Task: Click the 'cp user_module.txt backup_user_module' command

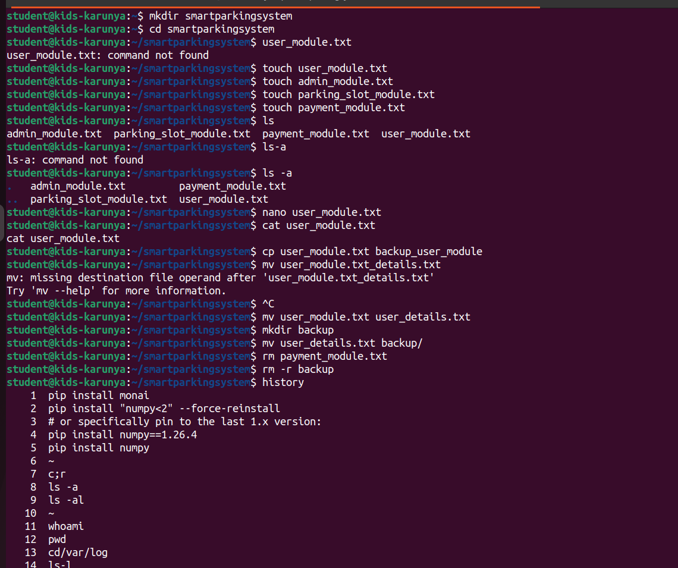Action: [x=372, y=252]
